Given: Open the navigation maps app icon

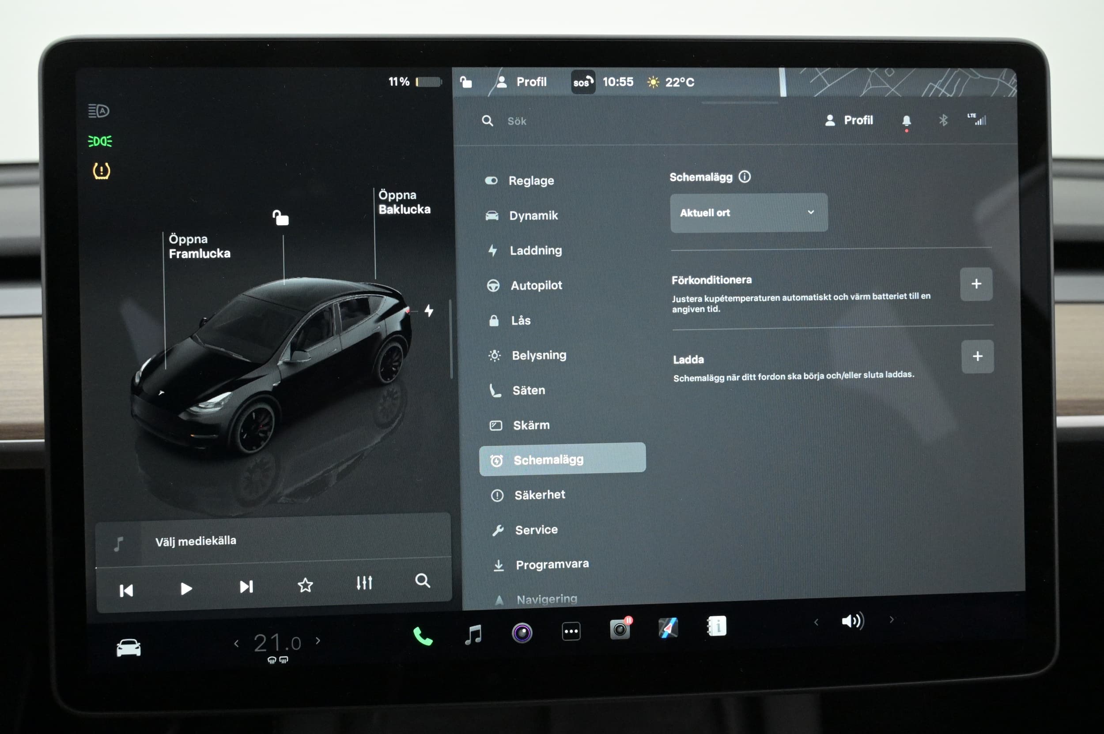Looking at the screenshot, I should 668,628.
